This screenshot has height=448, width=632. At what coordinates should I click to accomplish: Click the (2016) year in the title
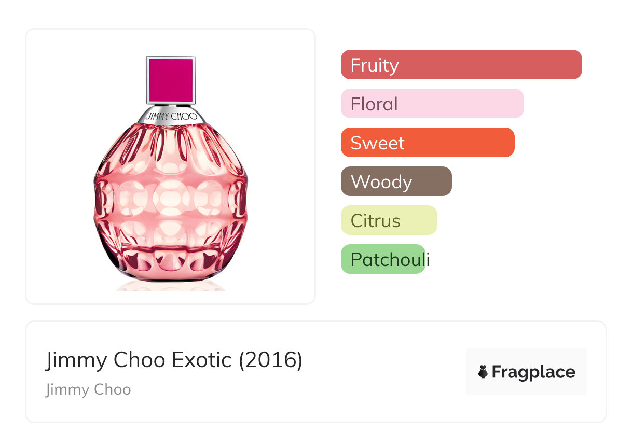(x=270, y=360)
